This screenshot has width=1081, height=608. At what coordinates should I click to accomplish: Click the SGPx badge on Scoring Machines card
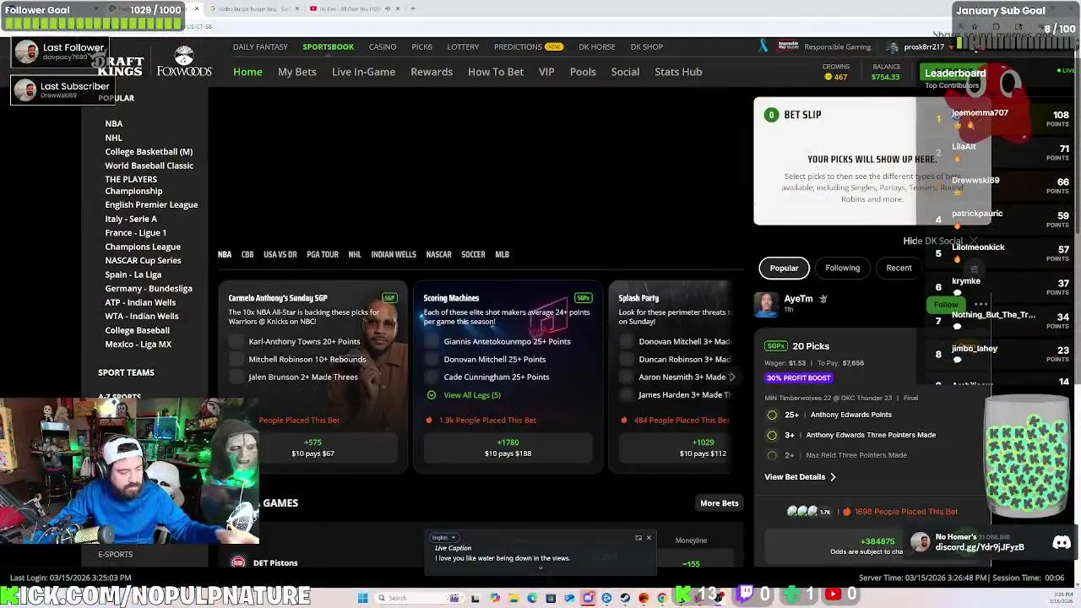coord(584,298)
